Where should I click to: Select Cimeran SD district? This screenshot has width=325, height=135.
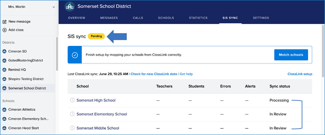pyautogui.click(x=18, y=51)
